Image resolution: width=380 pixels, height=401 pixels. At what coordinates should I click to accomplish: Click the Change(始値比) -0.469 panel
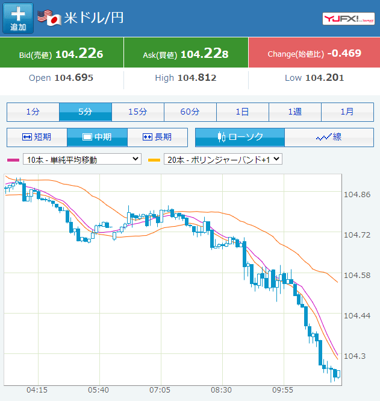click(x=314, y=52)
